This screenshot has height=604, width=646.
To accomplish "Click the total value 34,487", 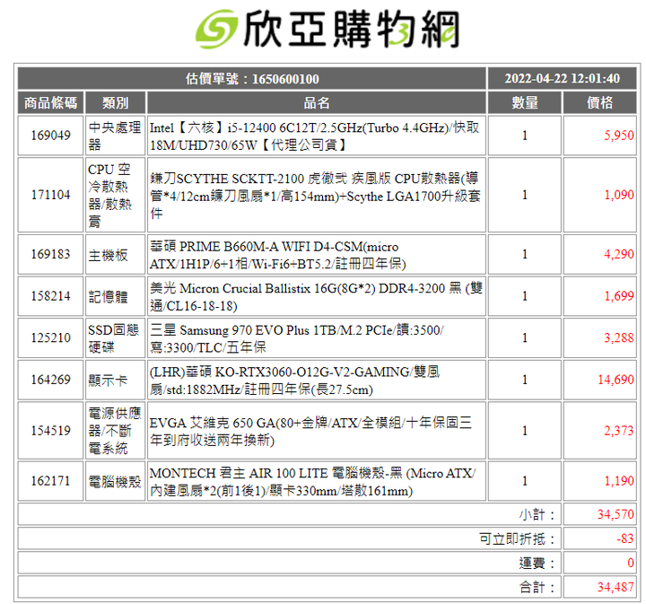I will (615, 587).
